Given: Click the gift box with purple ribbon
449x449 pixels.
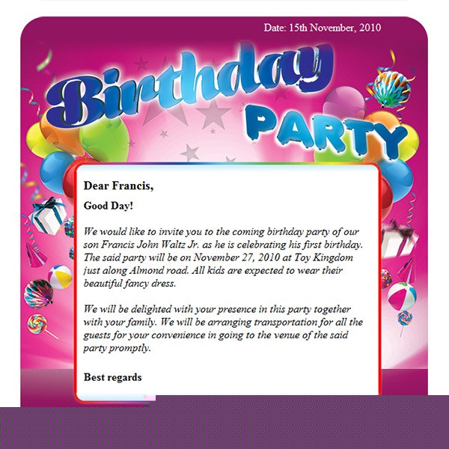Looking at the screenshot, I should pos(399,240).
